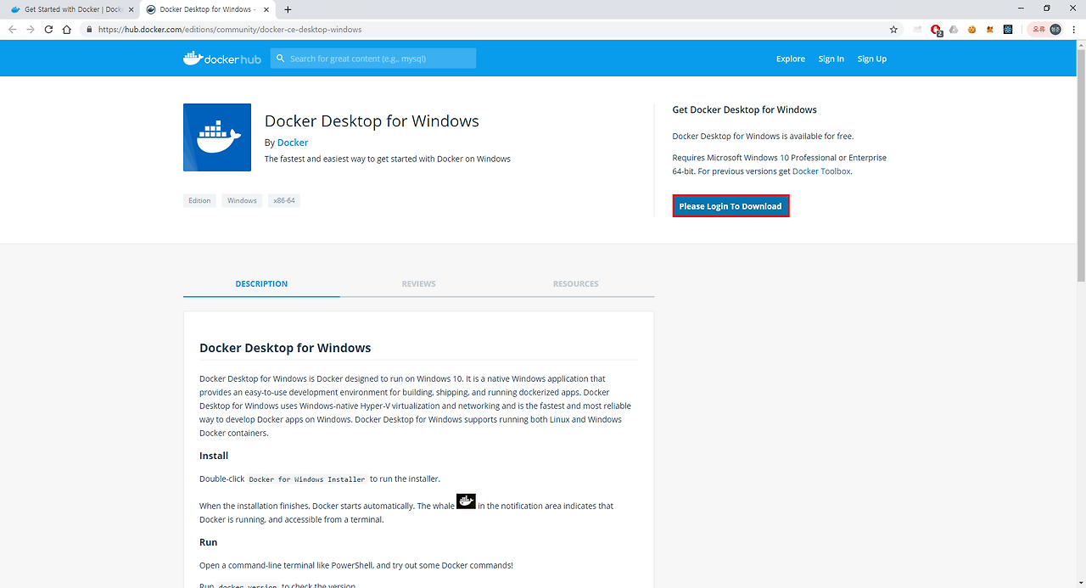Open the RESOURCES tab
This screenshot has width=1086, height=588.
[575, 283]
